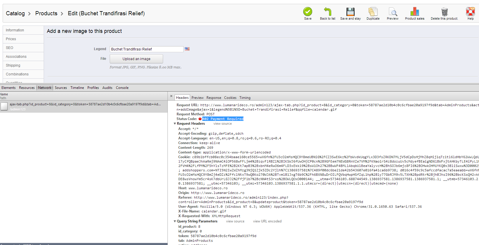
Task: Click the User-Agent header value
Action: tap(311, 207)
